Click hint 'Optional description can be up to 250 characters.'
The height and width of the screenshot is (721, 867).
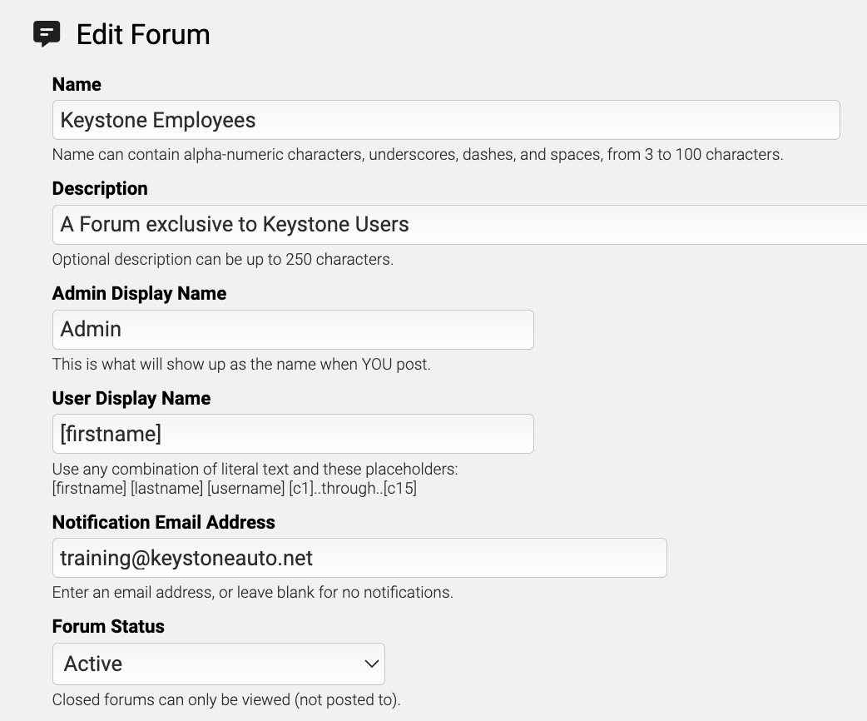point(223,259)
